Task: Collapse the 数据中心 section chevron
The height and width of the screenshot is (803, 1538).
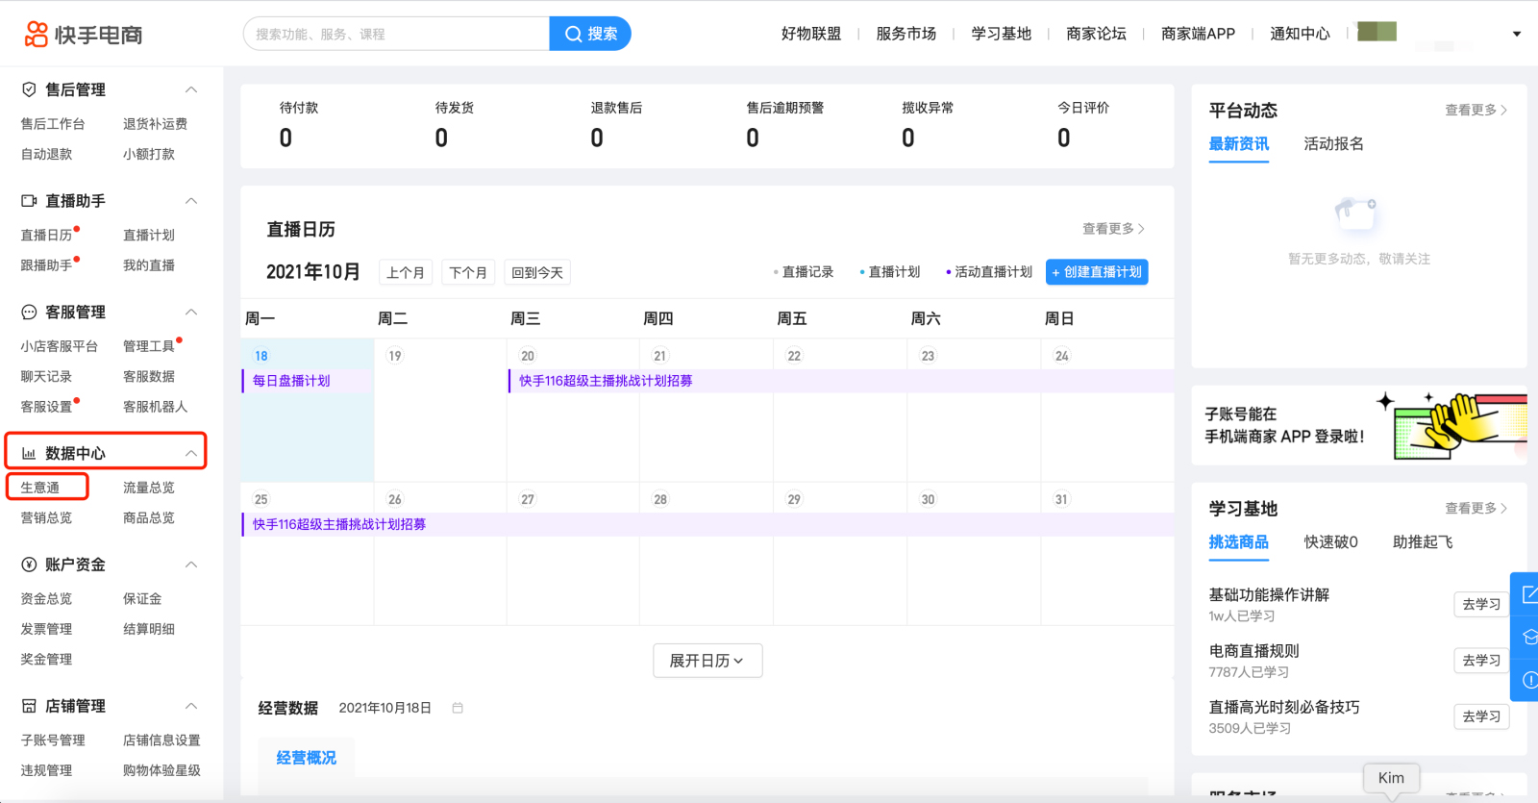Action: [x=191, y=453]
